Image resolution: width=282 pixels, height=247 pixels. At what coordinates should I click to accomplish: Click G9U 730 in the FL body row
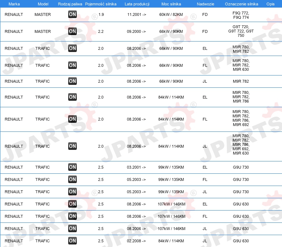click(241, 179)
